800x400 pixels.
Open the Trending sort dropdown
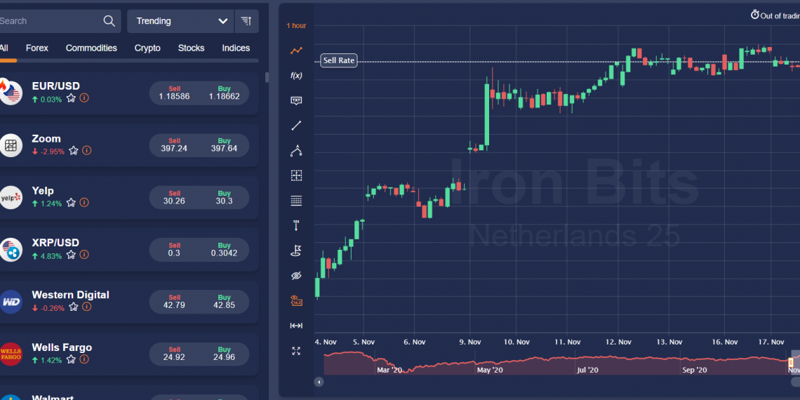[180, 21]
